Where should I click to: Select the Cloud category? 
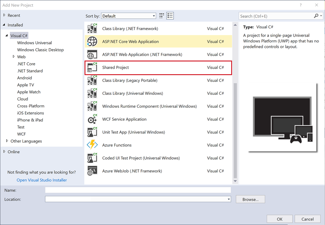tap(22, 99)
